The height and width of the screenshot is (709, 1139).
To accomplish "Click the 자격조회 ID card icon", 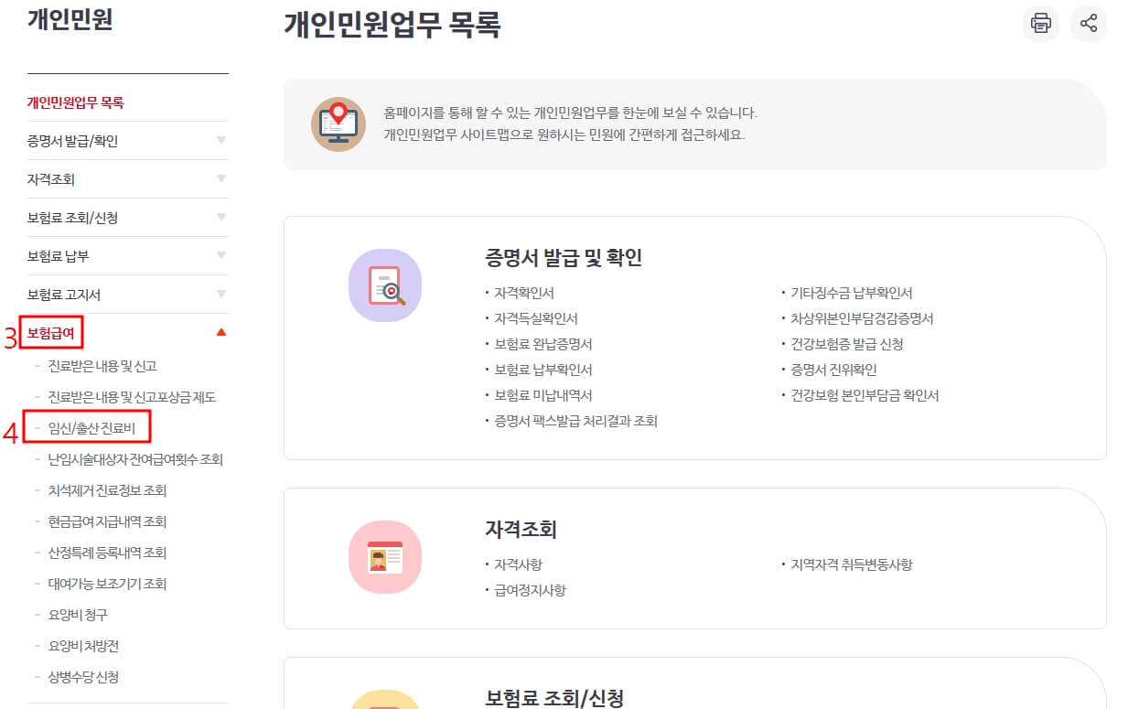I will pos(385,557).
